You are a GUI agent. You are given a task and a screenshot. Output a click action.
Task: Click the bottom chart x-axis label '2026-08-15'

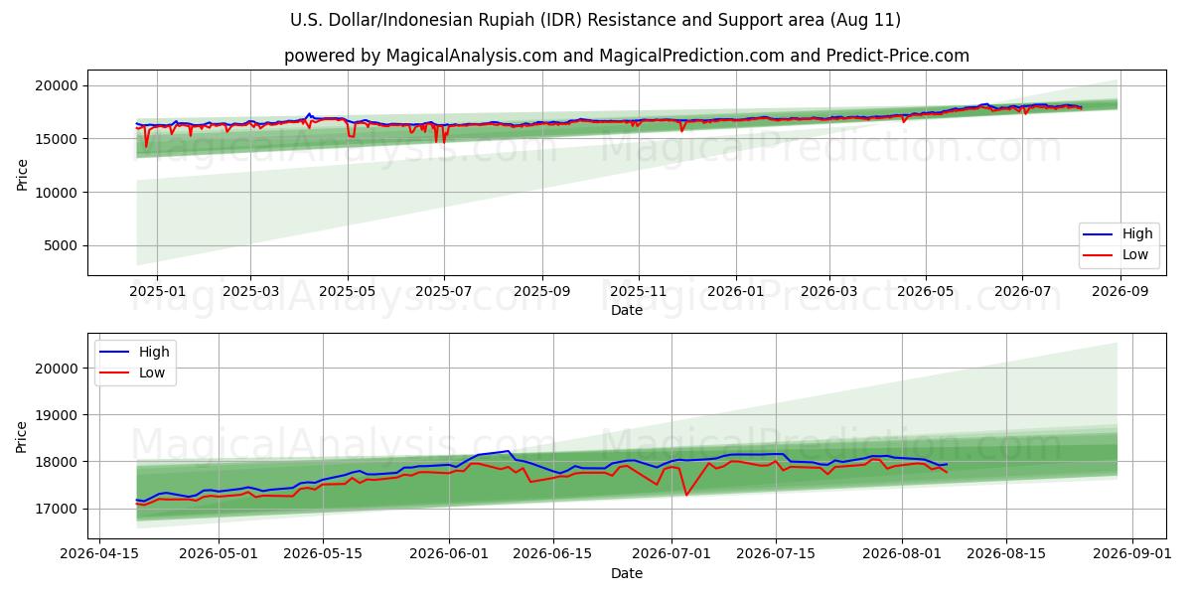pyautogui.click(x=1005, y=554)
